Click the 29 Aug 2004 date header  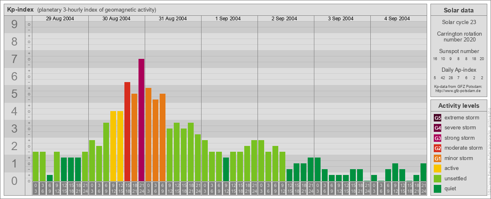60,19
